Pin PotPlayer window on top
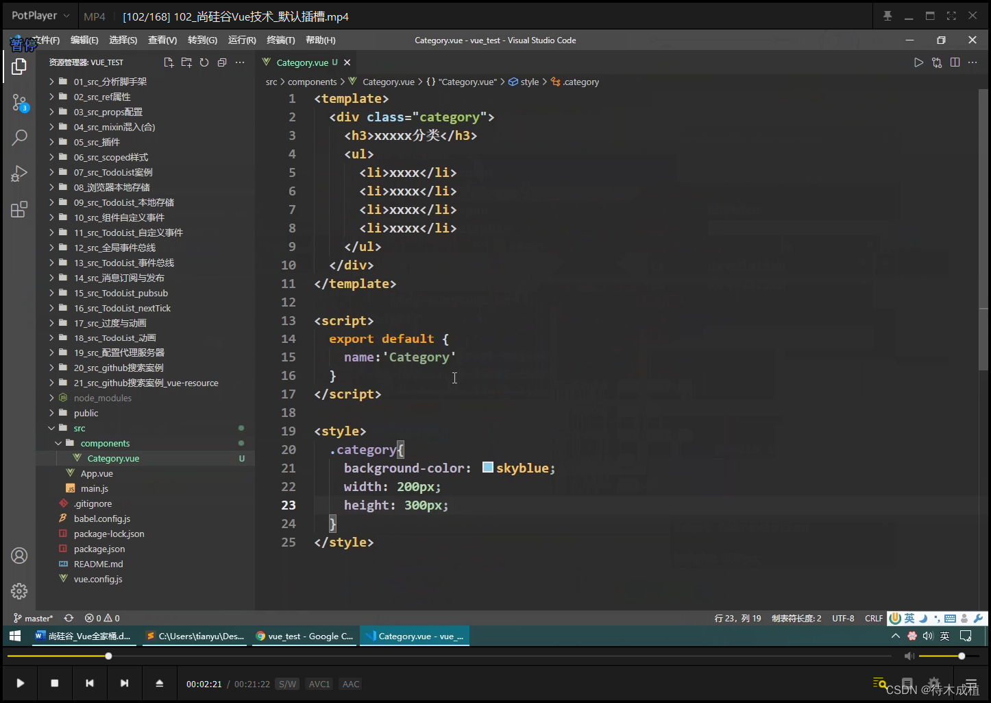 pos(888,16)
